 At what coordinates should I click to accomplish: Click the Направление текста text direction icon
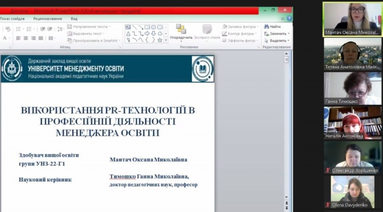pyautogui.click(x=70, y=27)
